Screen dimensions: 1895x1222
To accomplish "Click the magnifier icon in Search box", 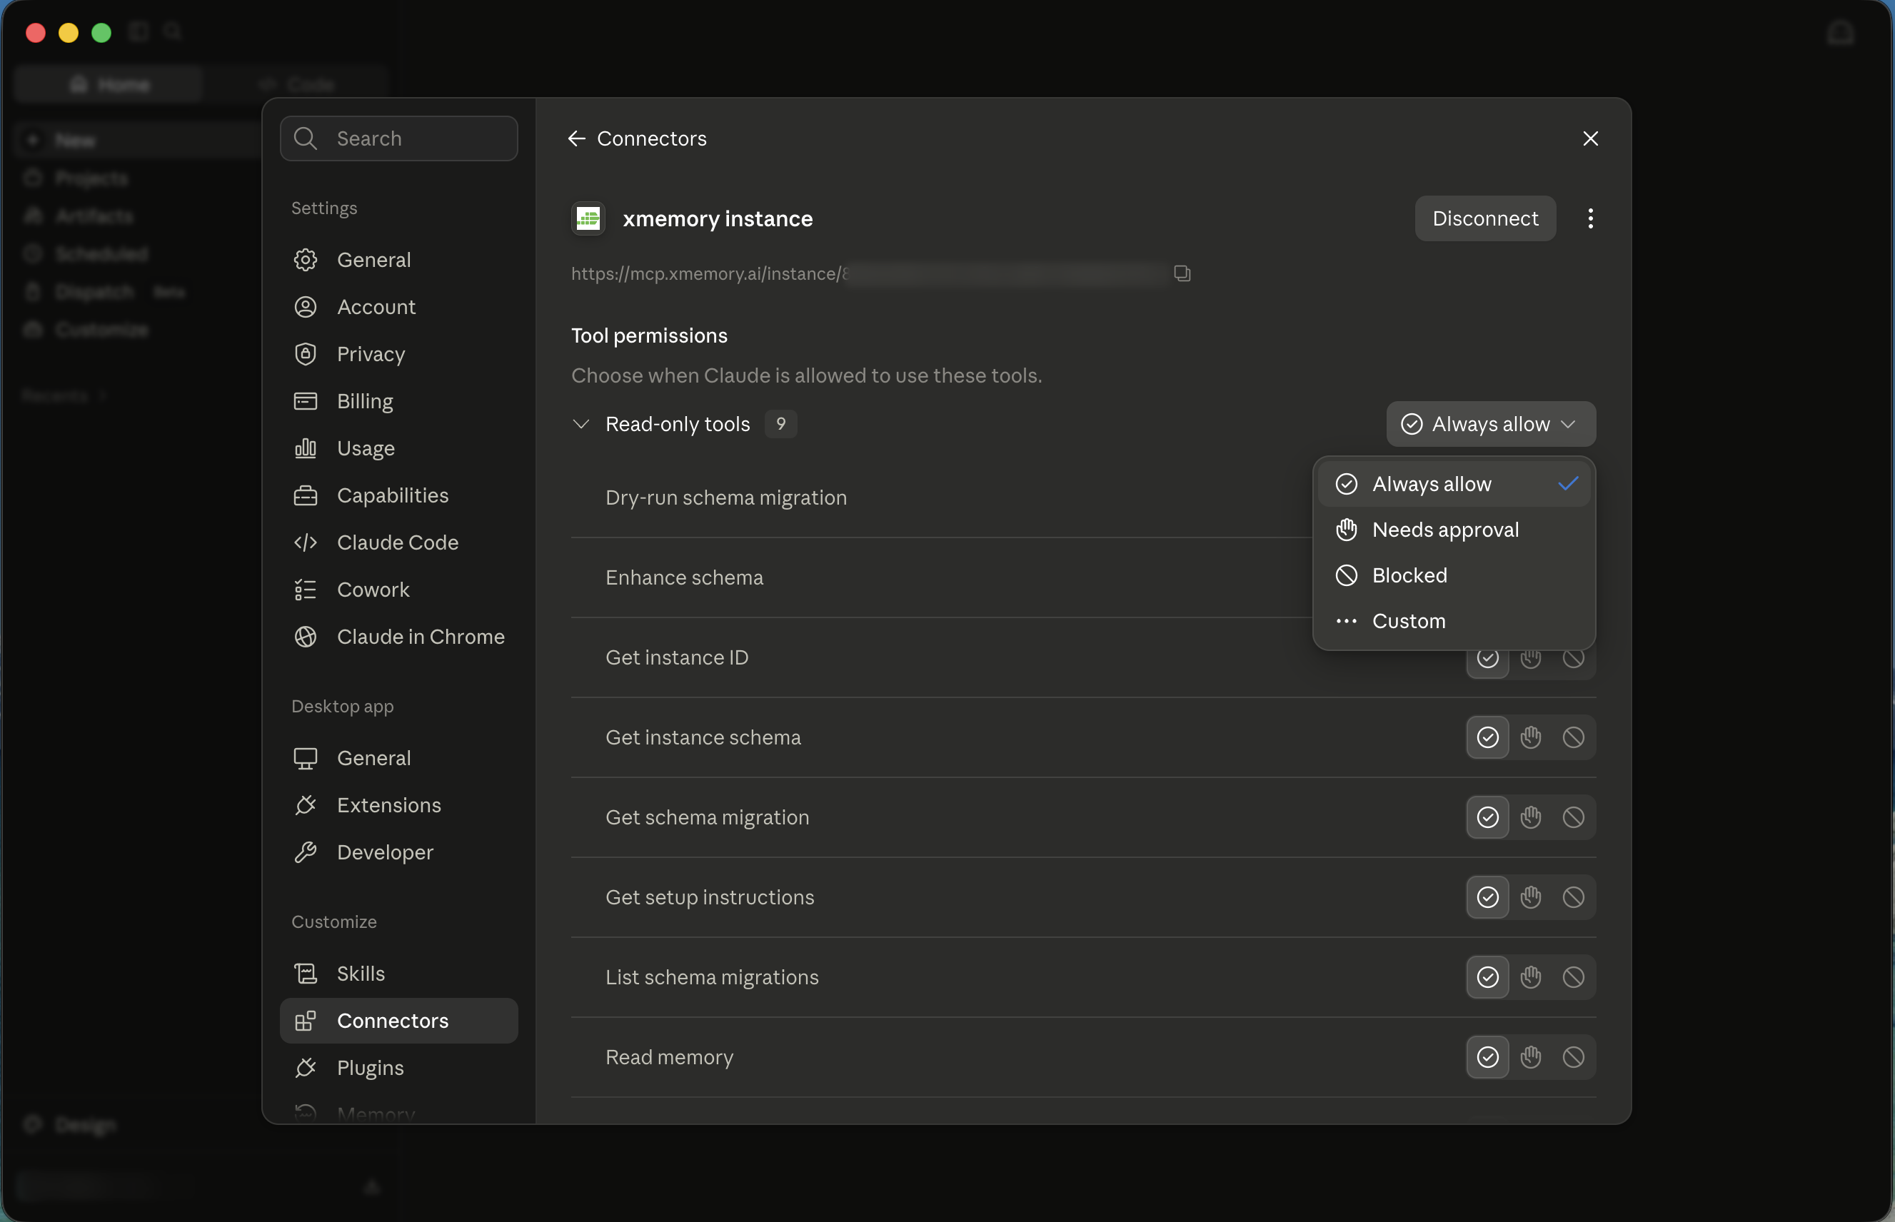I will point(306,139).
